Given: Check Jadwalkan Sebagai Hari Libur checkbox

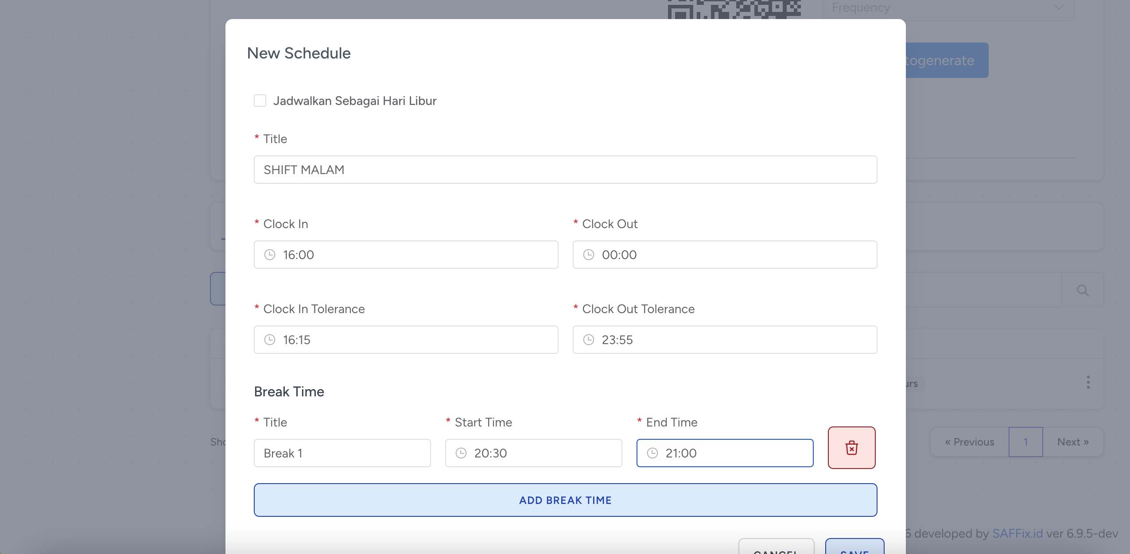Looking at the screenshot, I should (260, 101).
